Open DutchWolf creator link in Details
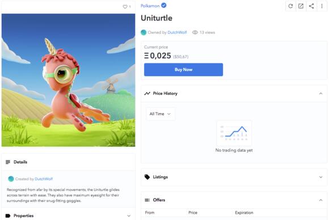Viewport: 329px width, 220px height. click(44, 179)
